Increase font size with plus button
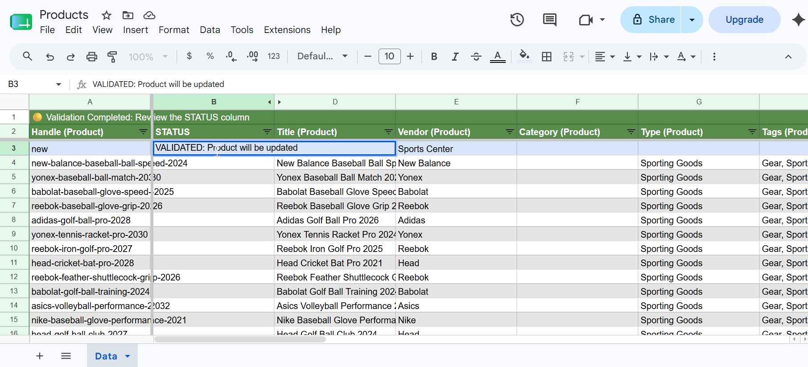This screenshot has height=367, width=808. click(410, 57)
